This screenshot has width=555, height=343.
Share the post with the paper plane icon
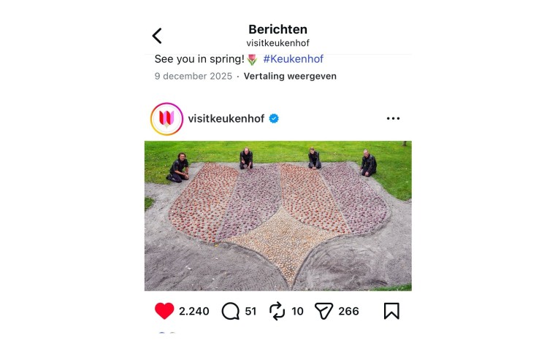[324, 311]
